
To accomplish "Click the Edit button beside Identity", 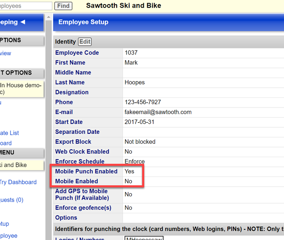I will (85, 42).
